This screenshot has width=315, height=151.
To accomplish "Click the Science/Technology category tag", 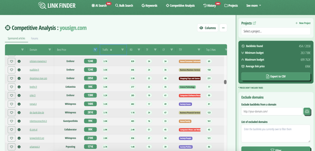I will 187,87.
